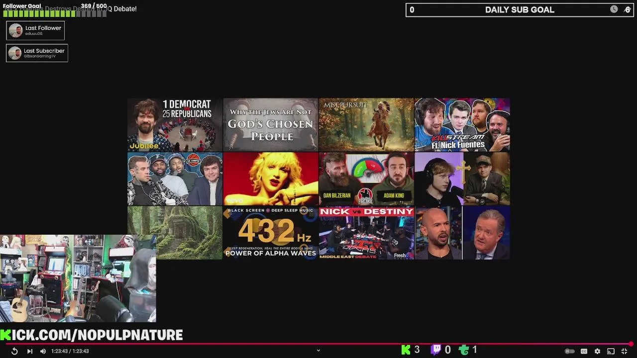The height and width of the screenshot is (358, 637).
Task: Click the red progress bar end handle
Action: 631,344
